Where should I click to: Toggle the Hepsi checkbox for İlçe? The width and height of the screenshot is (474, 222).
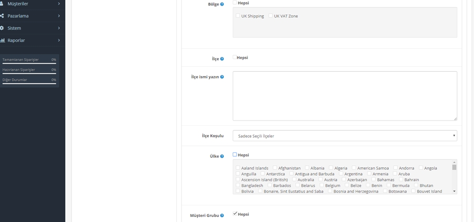(x=235, y=58)
